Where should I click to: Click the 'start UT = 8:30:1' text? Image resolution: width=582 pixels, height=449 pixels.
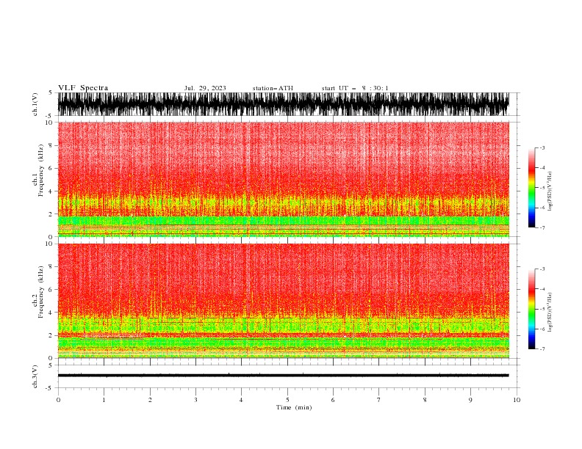pyautogui.click(x=355, y=88)
